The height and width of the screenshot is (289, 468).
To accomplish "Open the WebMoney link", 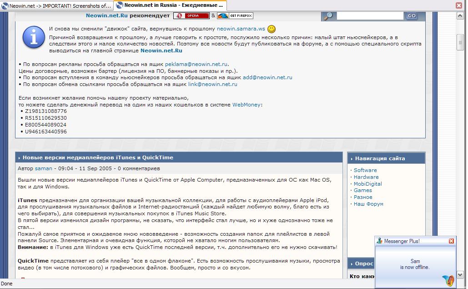I will click(x=246, y=105).
